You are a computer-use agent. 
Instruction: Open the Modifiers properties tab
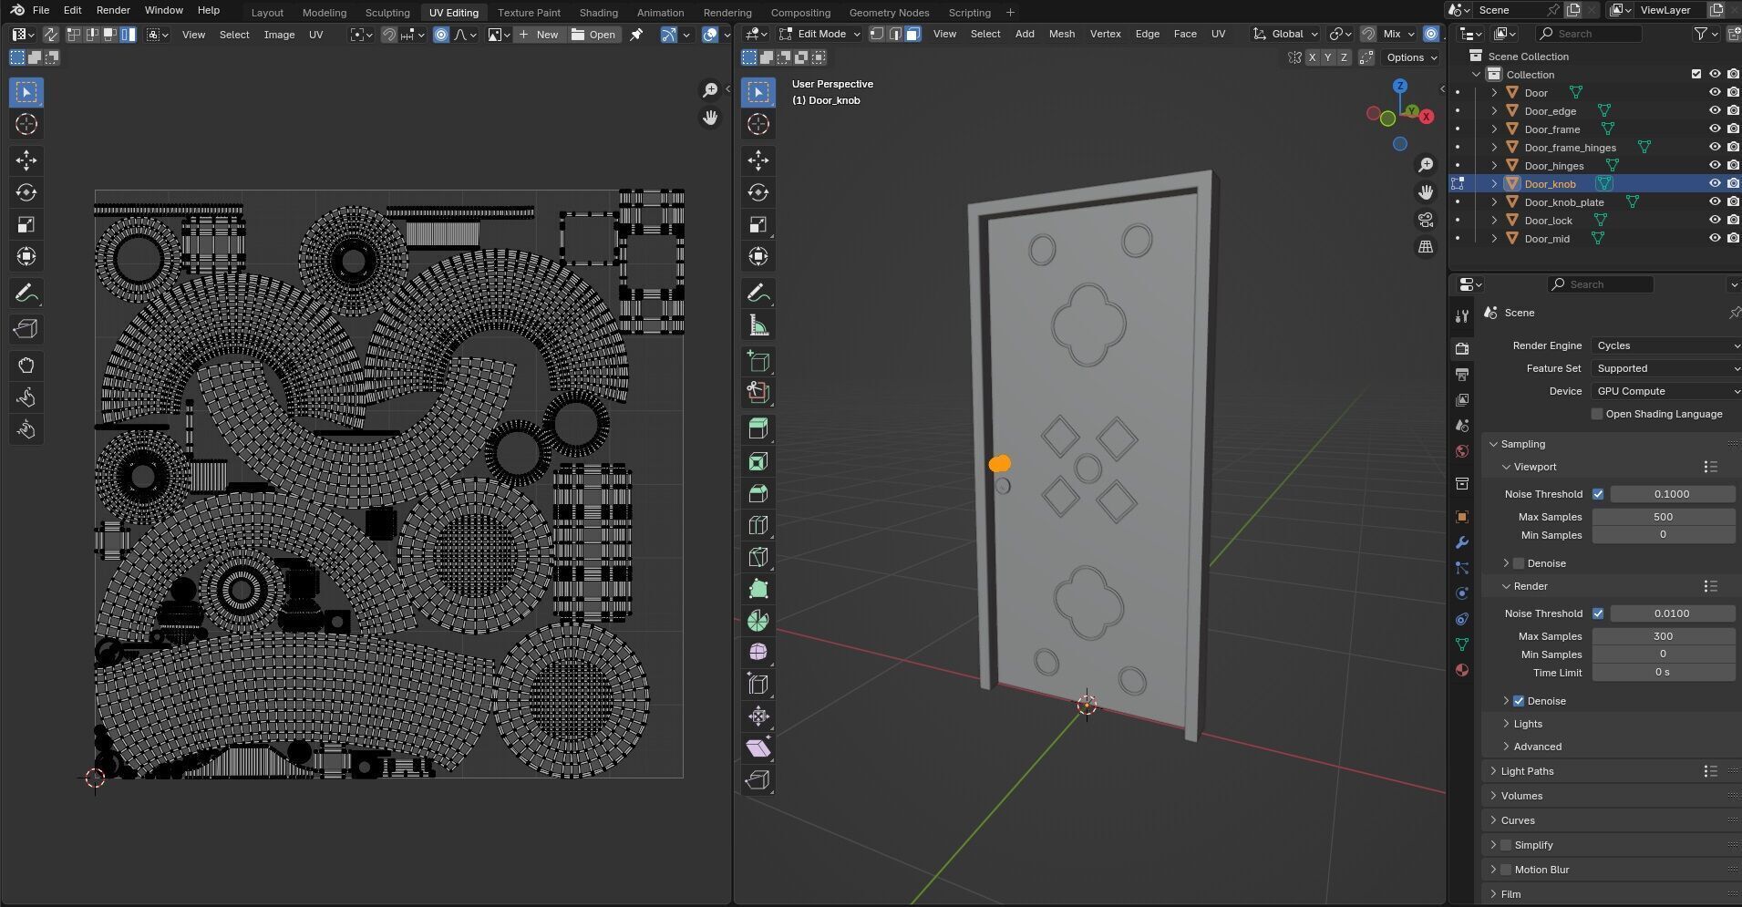coord(1462,542)
